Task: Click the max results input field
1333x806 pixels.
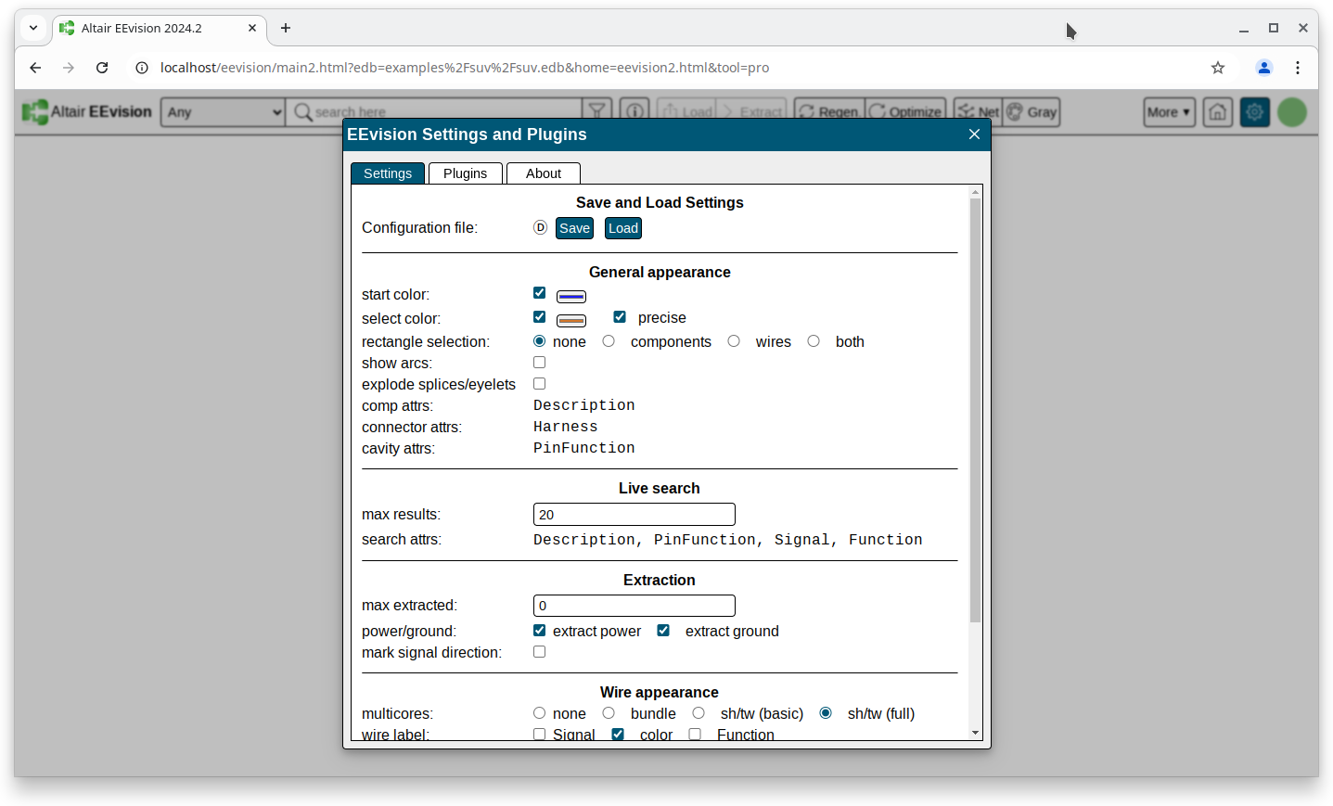Action: (x=634, y=515)
